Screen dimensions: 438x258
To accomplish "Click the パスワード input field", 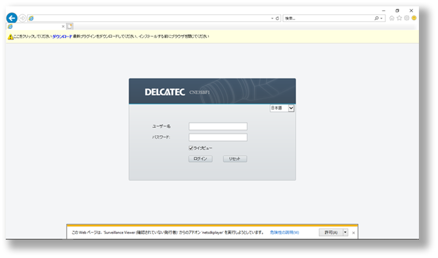I will pos(218,137).
